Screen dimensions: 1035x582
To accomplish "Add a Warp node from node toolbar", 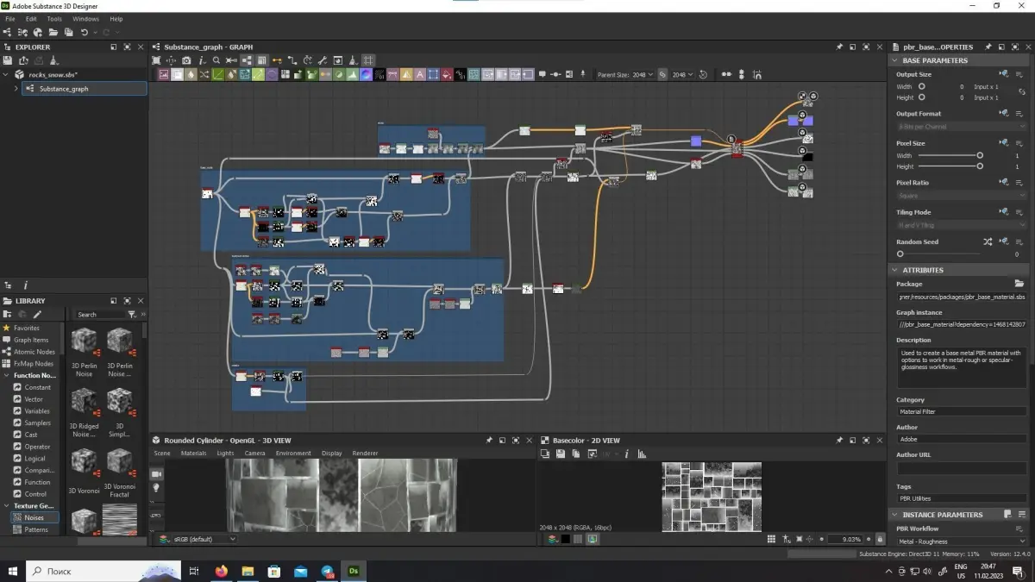I will 473,75.
